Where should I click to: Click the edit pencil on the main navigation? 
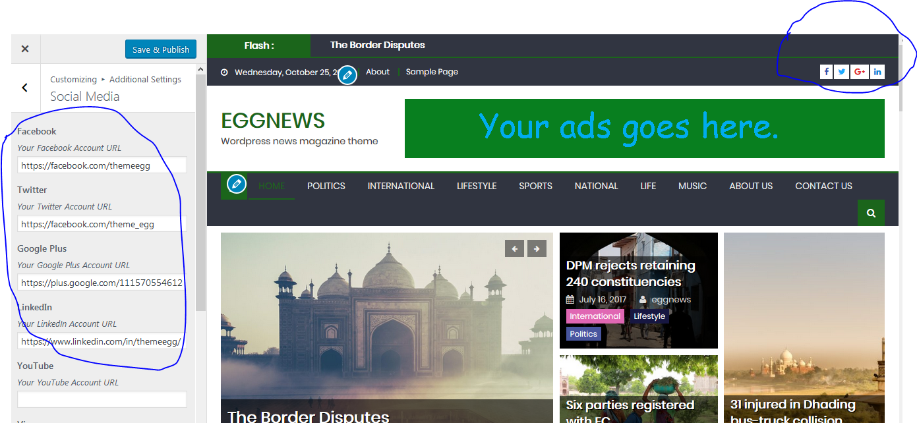(237, 184)
